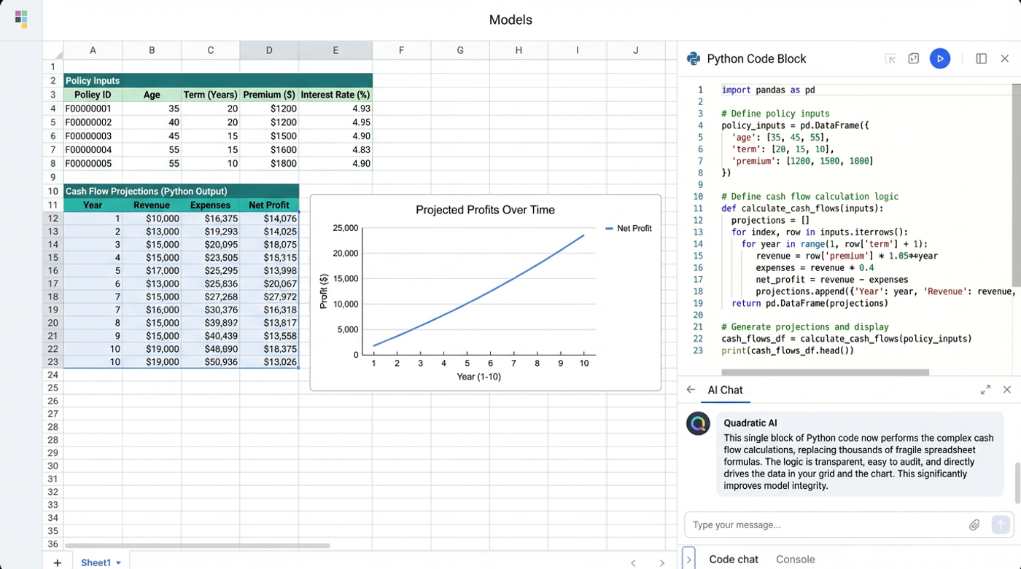The height and width of the screenshot is (569, 1021).
Task: Go back from AI Chat with arrow
Action: [691, 390]
